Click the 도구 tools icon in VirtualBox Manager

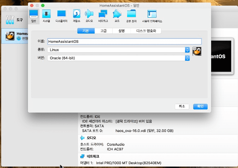pos(10,19)
